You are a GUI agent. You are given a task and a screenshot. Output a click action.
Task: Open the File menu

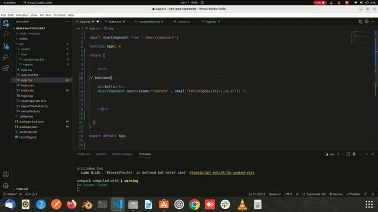tap(4, 15)
